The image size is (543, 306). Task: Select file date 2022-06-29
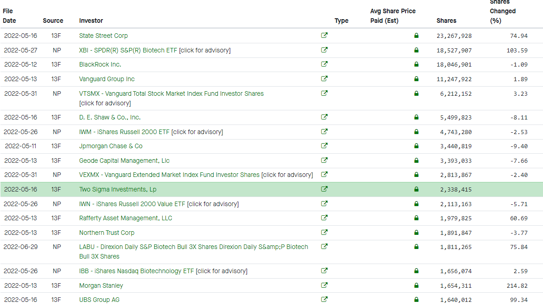pos(21,247)
